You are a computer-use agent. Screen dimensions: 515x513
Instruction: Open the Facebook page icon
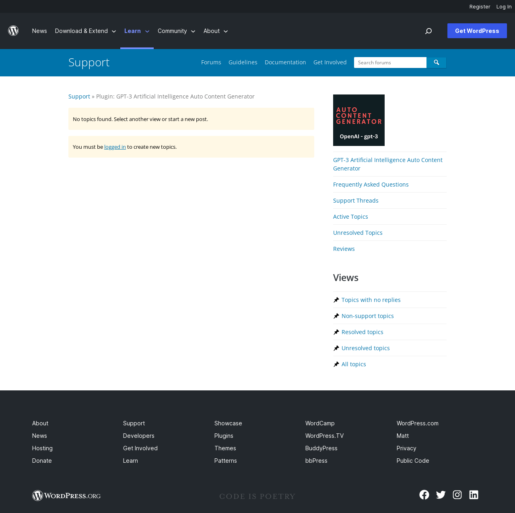(424, 495)
